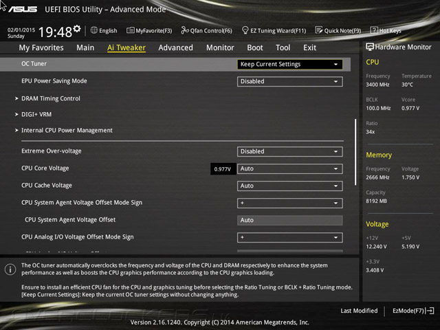Screen dimensions: 440x330
Task: Open the My Favorites tab
Action: tap(41, 47)
